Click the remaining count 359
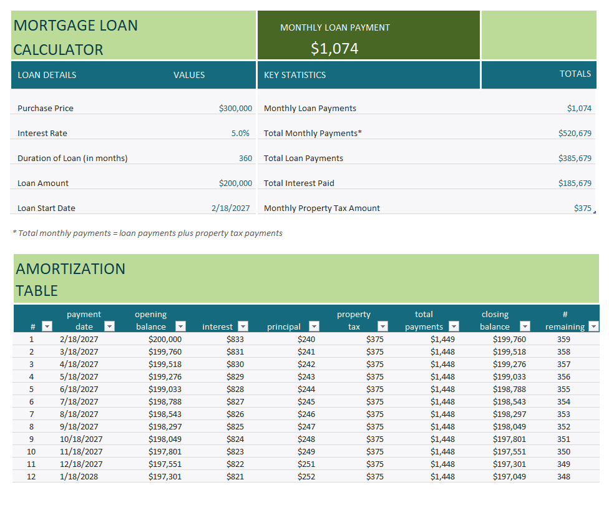609x505 pixels. 563,339
